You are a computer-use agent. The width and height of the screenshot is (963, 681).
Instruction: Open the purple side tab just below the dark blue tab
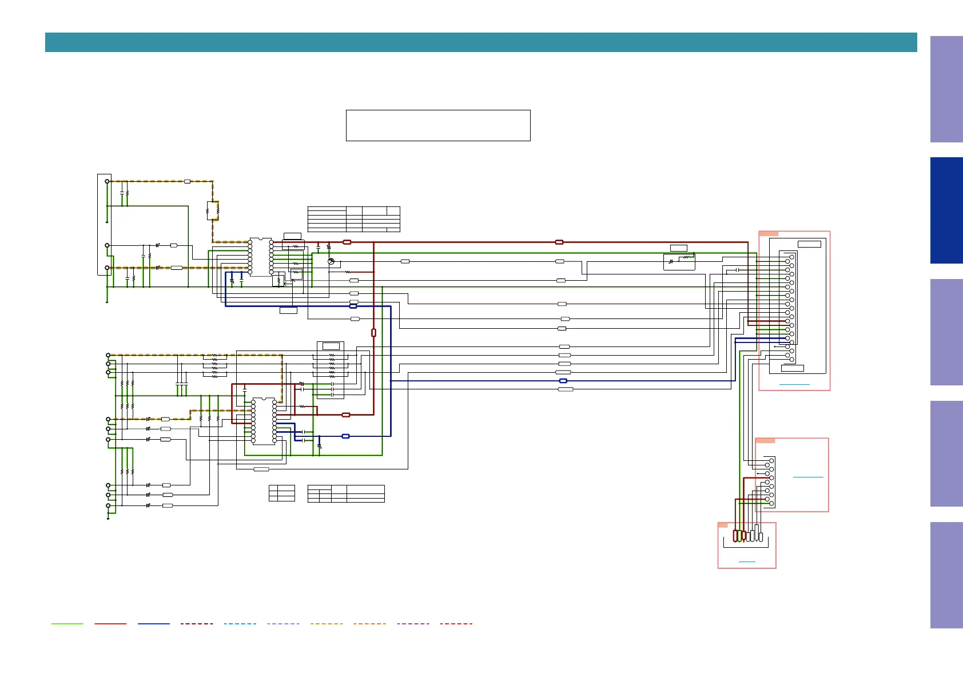pyautogui.click(x=946, y=332)
